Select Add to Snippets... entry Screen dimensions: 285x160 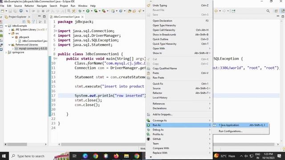click(179, 115)
